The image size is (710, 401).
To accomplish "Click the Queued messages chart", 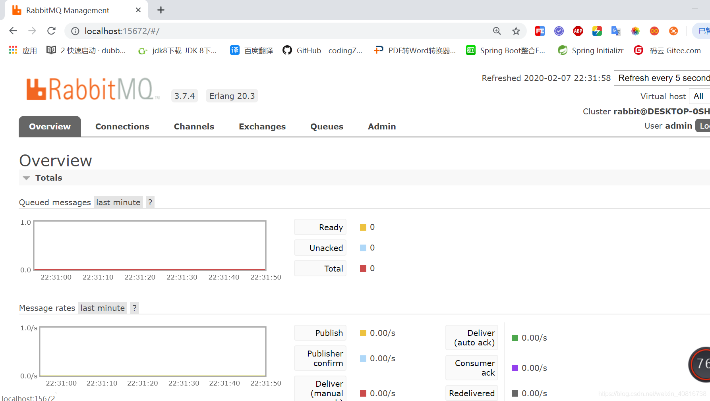I will [x=150, y=245].
